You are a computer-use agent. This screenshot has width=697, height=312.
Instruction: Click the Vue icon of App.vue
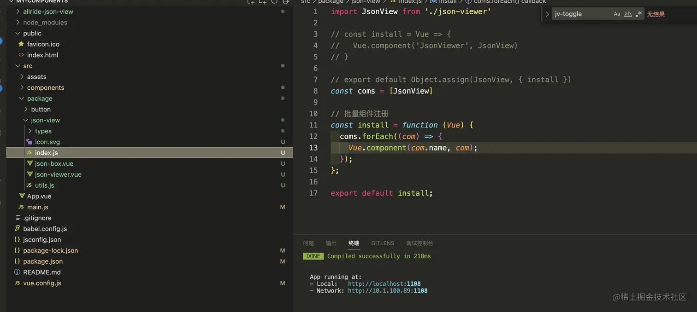click(x=21, y=196)
